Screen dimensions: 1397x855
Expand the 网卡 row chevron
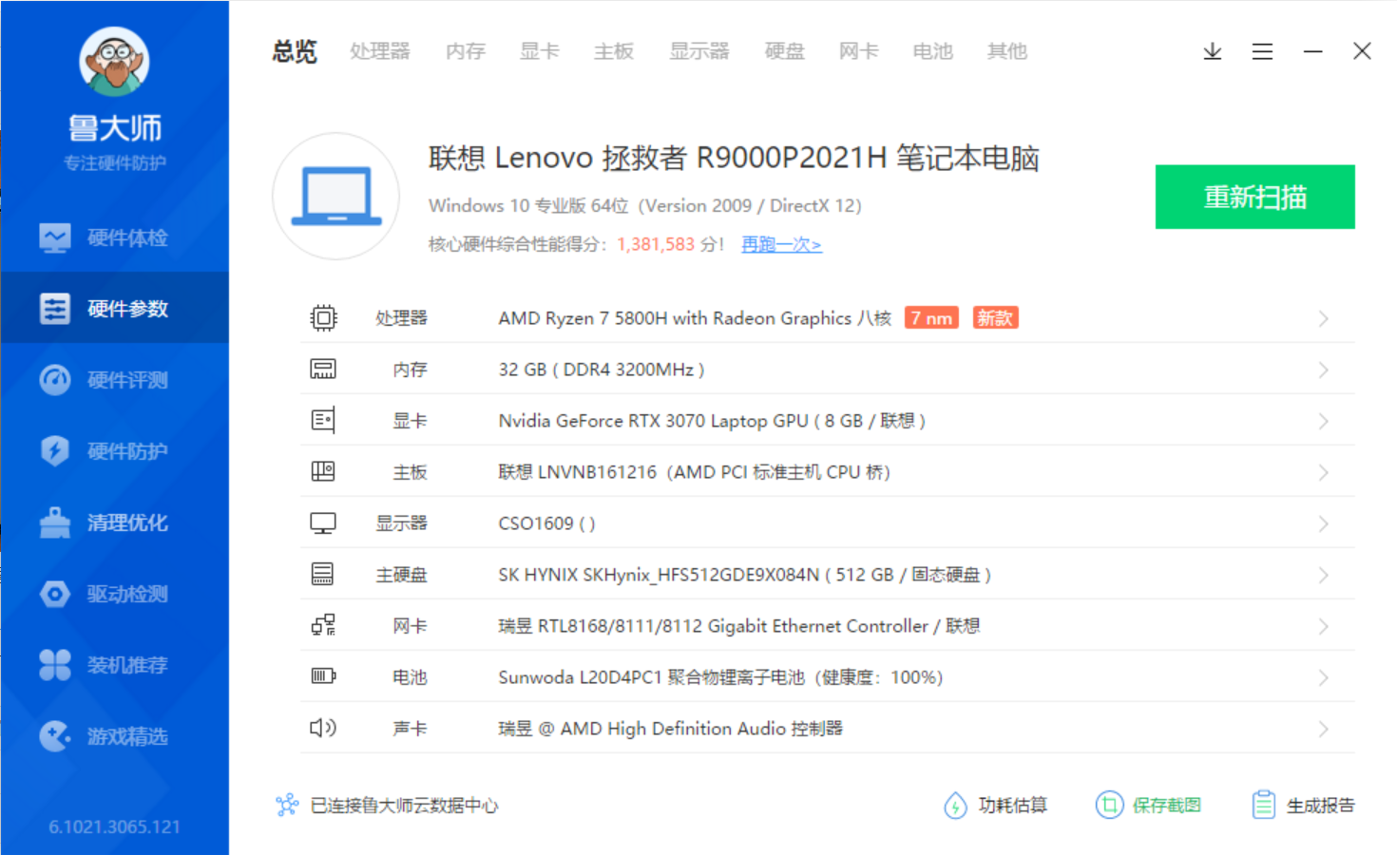[1323, 626]
